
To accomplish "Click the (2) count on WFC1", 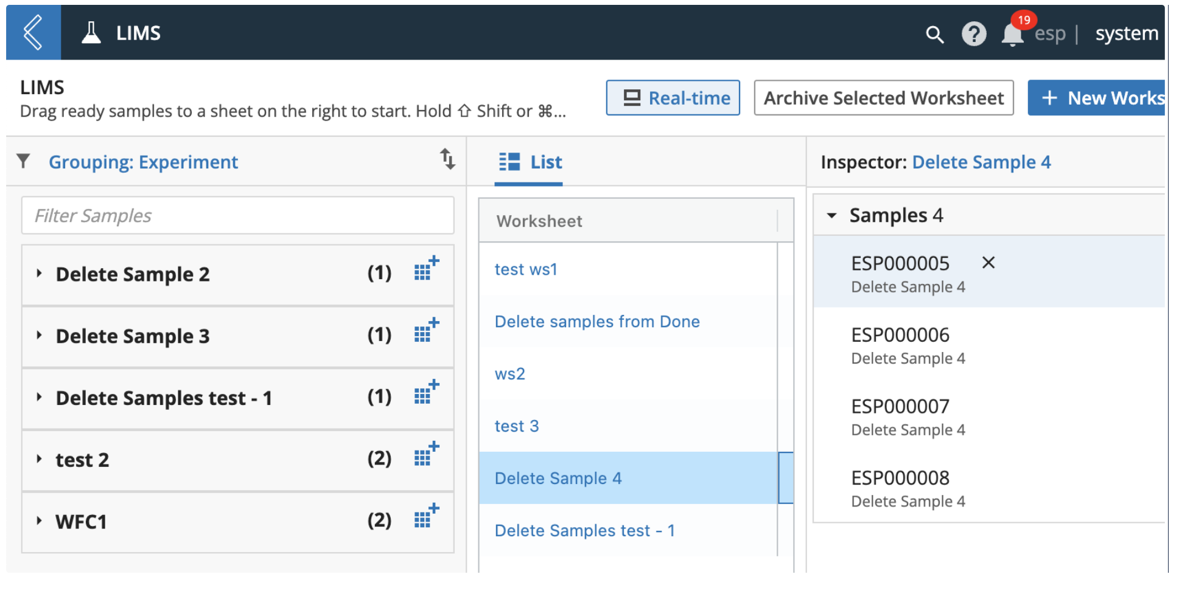I will [379, 520].
